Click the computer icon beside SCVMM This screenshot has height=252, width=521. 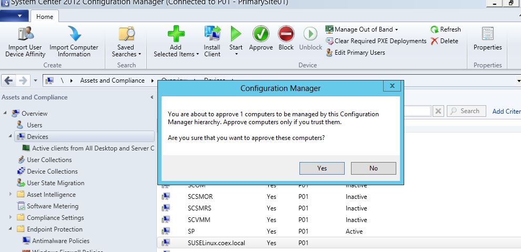[x=165, y=220]
